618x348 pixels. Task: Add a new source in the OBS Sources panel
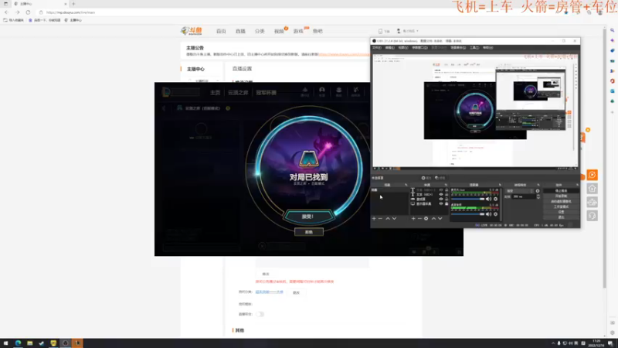pos(413,219)
